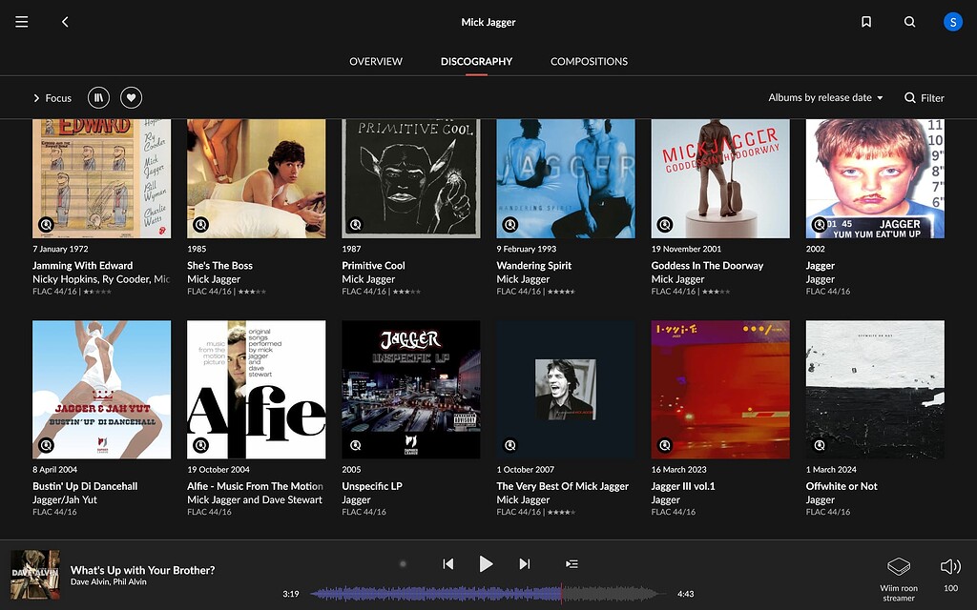Viewport: 977px width, 610px height.
Task: Switch to the OVERVIEW tab
Action: (x=375, y=60)
